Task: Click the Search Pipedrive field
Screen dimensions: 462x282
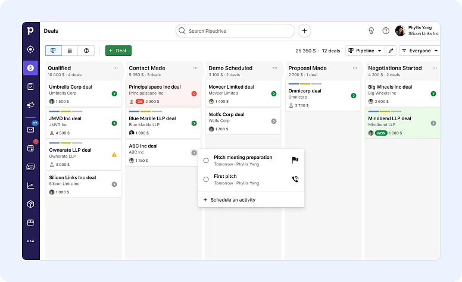Action: tap(235, 31)
